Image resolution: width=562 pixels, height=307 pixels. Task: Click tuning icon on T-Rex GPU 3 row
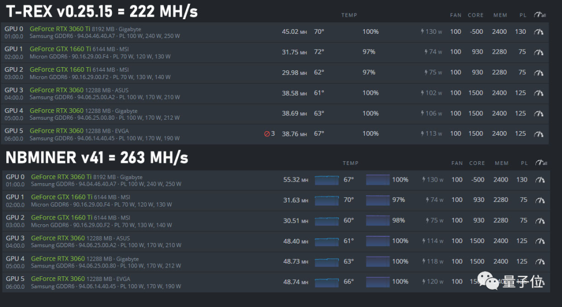click(x=539, y=93)
